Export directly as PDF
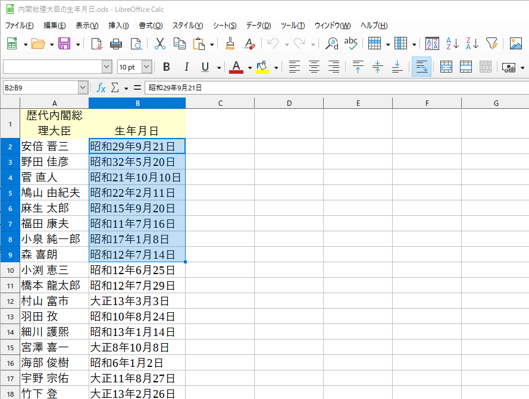This screenshot has height=399, width=529. [96, 43]
